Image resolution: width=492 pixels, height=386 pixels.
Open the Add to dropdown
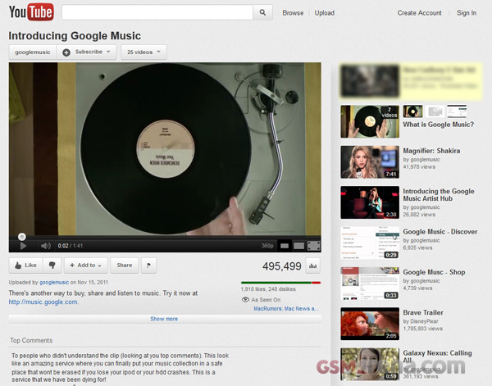[x=86, y=266]
